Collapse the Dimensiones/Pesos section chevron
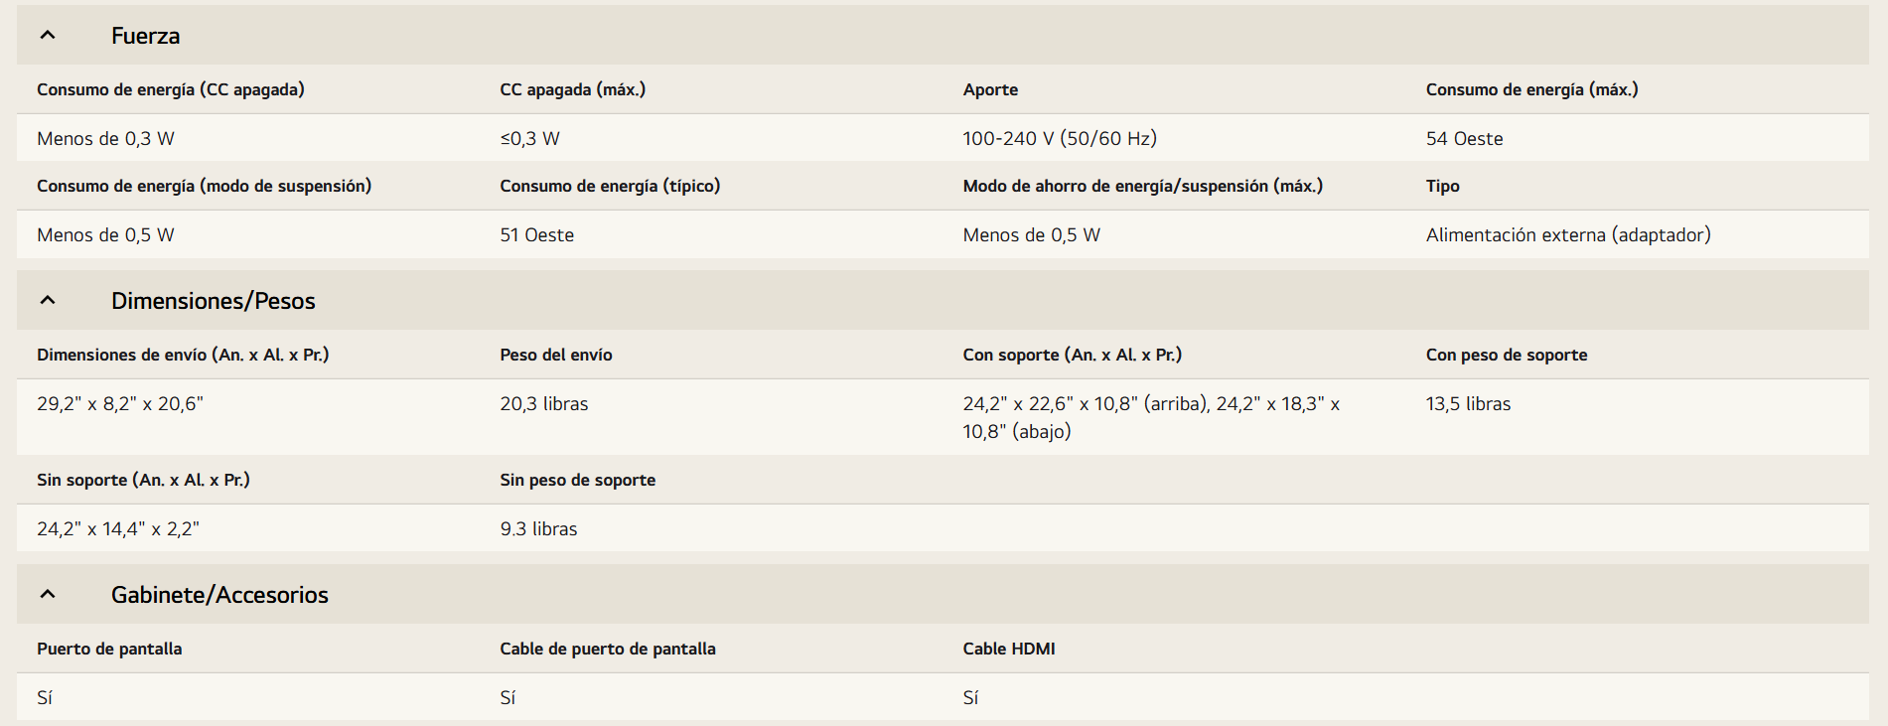1888x726 pixels. click(x=48, y=300)
